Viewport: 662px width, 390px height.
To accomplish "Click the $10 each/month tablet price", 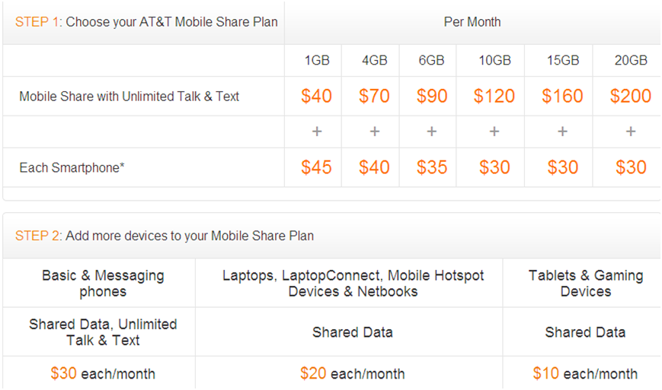I will 585,373.
